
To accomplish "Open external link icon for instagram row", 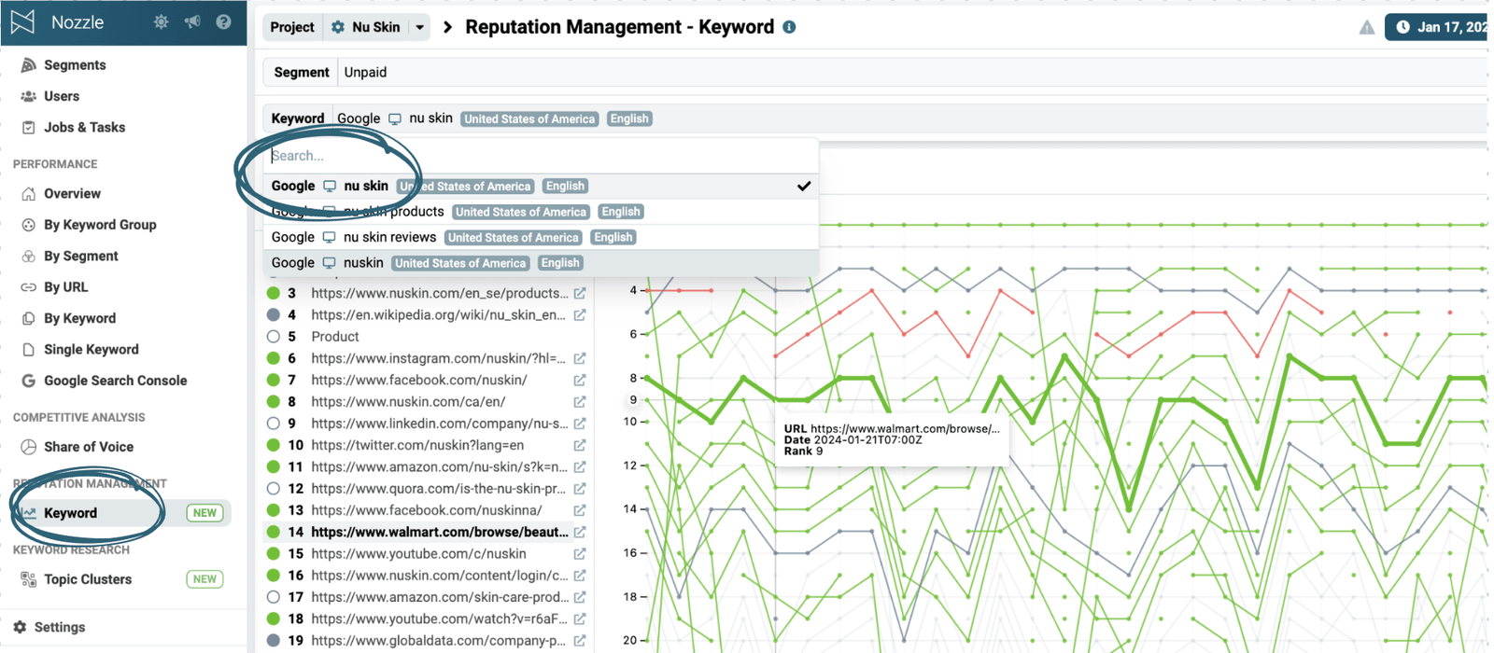I will [580, 358].
